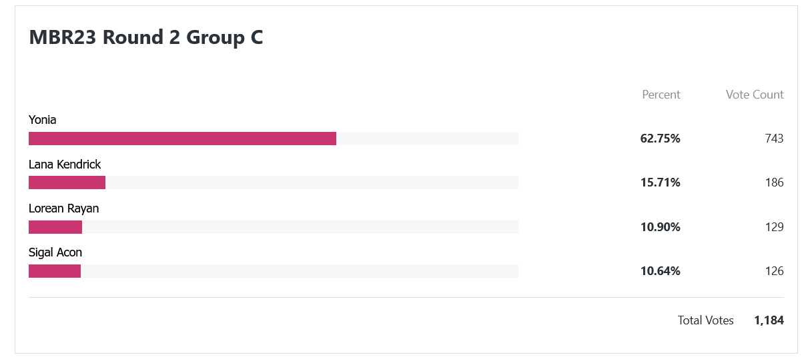Screen dimensions: 806x357
Task: Select the Sigal Acon candidate label
Action: [x=55, y=253]
